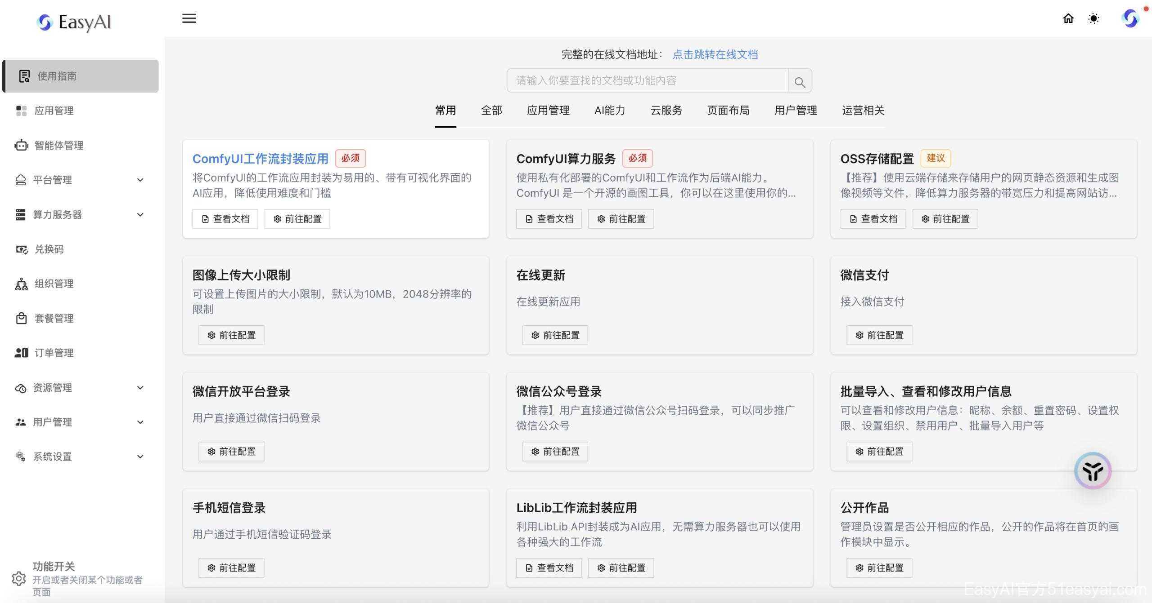Collapse sidebar with hamburger menu icon
This screenshot has height=603, width=1152.
click(189, 18)
